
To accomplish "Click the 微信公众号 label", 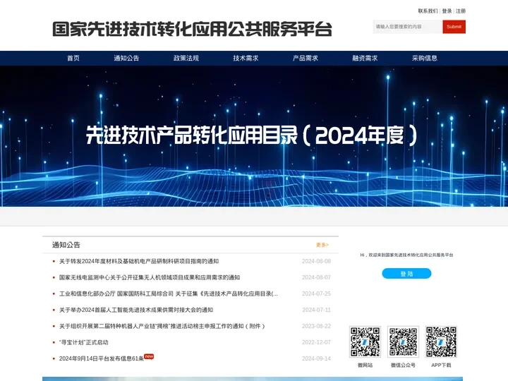I will [403, 365].
